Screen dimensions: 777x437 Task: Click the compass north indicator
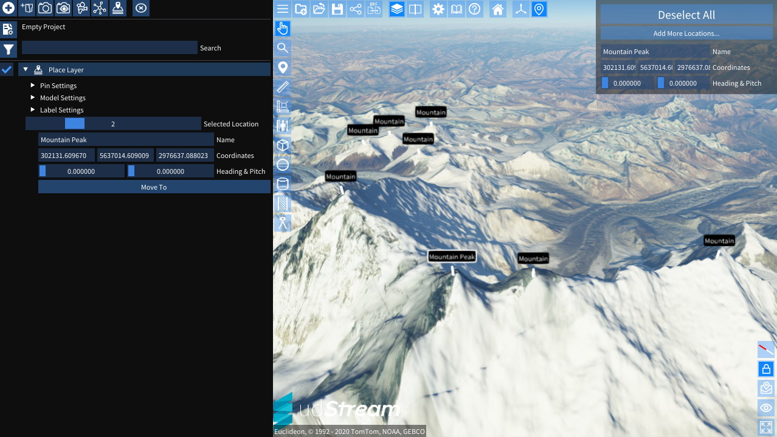coord(765,349)
